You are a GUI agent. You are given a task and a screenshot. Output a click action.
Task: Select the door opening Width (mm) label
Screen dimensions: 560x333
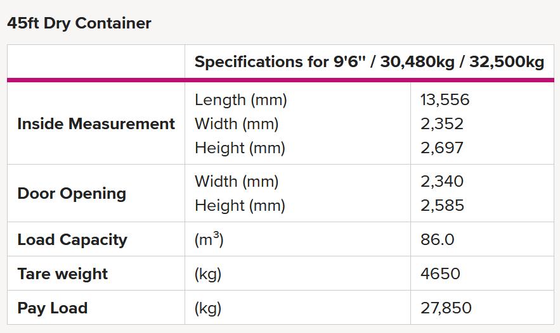click(x=237, y=182)
